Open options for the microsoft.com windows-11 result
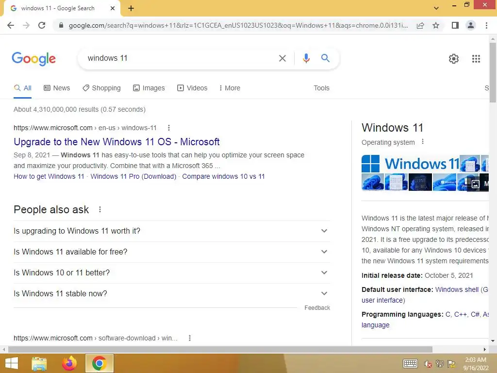The height and width of the screenshot is (373, 497). [169, 128]
